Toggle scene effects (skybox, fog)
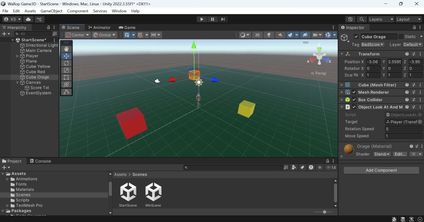The height and width of the screenshot is (222, 424). coord(290,35)
